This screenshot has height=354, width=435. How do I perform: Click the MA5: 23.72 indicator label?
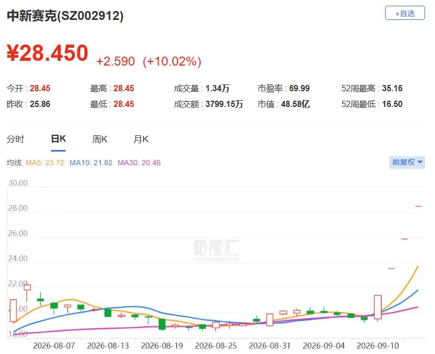click(x=45, y=163)
